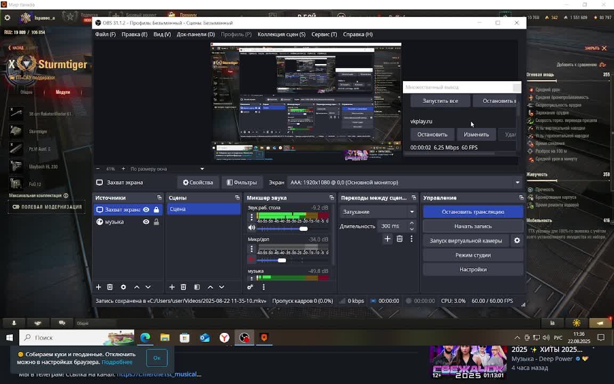Increase Длительность value with up arrow

[x=411, y=223]
